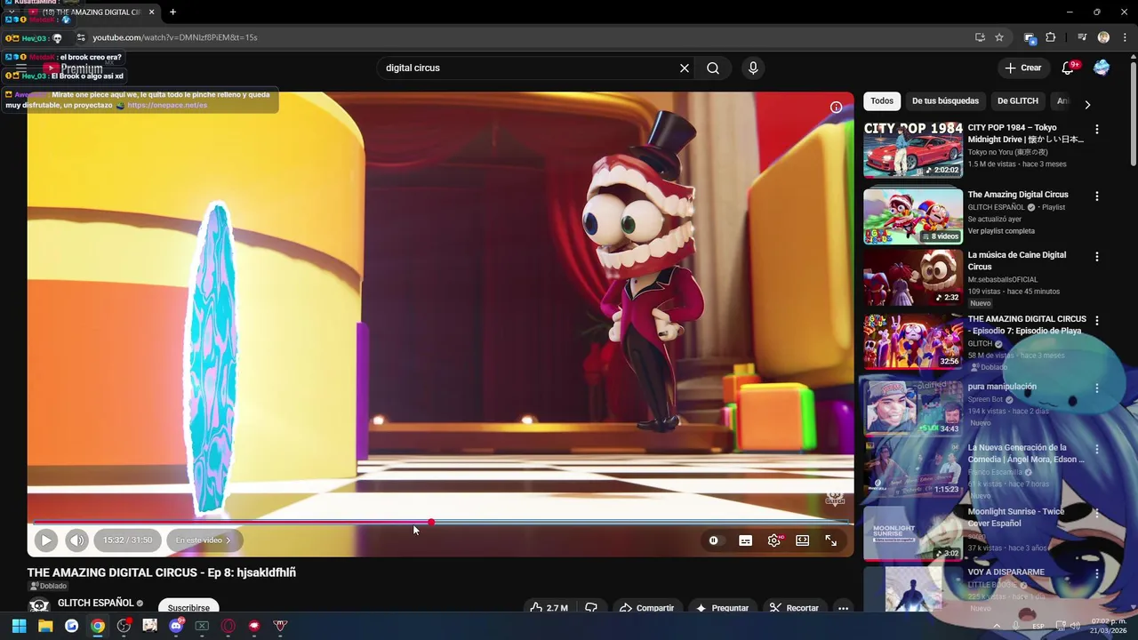Open File Explorer from taskbar
The image size is (1138, 640).
point(45,626)
